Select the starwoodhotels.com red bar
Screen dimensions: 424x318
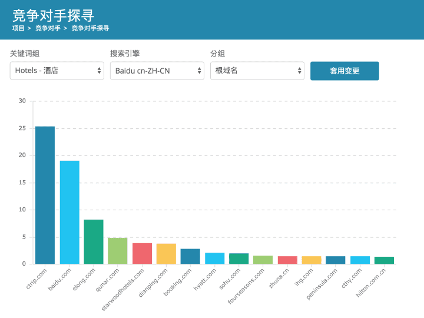[143, 254]
